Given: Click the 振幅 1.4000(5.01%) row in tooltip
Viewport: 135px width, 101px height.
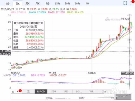Looking at the screenshot, I should (x=28, y=47).
